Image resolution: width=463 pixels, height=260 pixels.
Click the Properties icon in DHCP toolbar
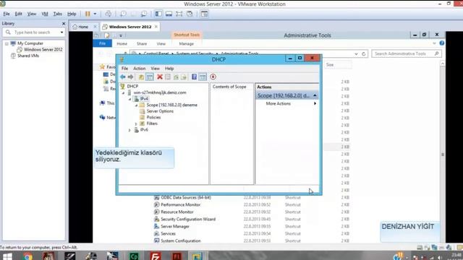point(168,77)
